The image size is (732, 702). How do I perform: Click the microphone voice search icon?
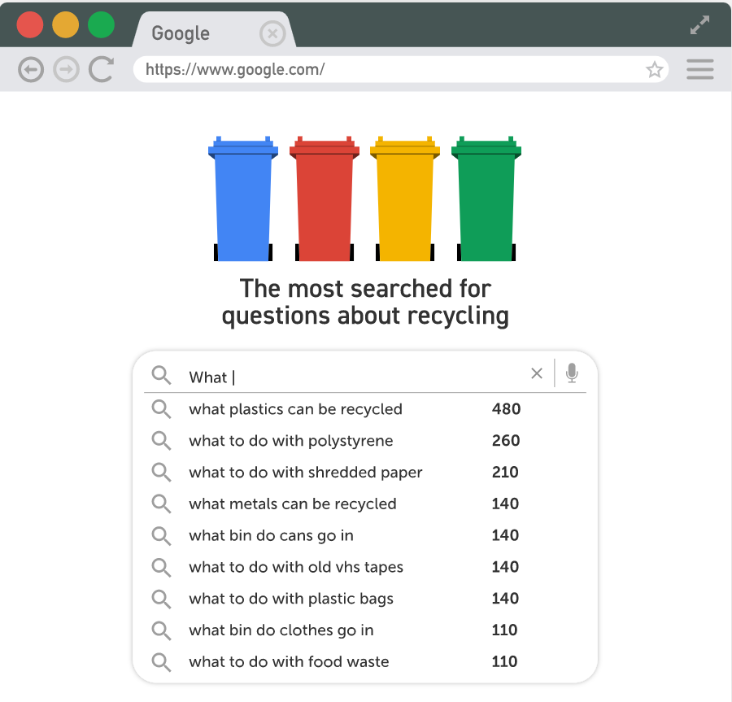pyautogui.click(x=572, y=373)
